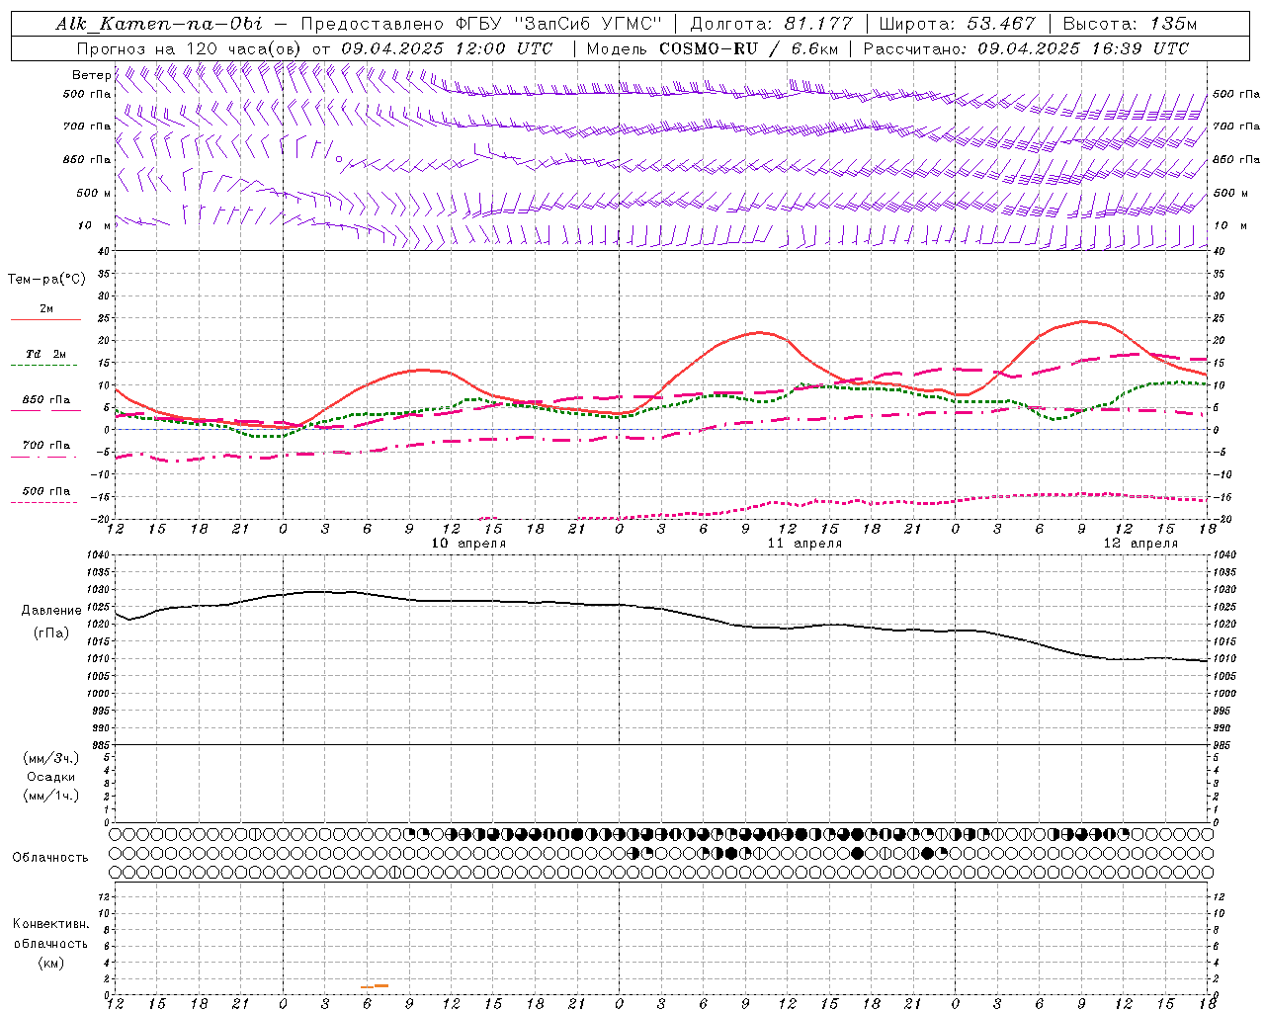Viewport: 1265px width, 1012px height.
Task: Click the Давление pressure panel label
Action: pos(51,611)
